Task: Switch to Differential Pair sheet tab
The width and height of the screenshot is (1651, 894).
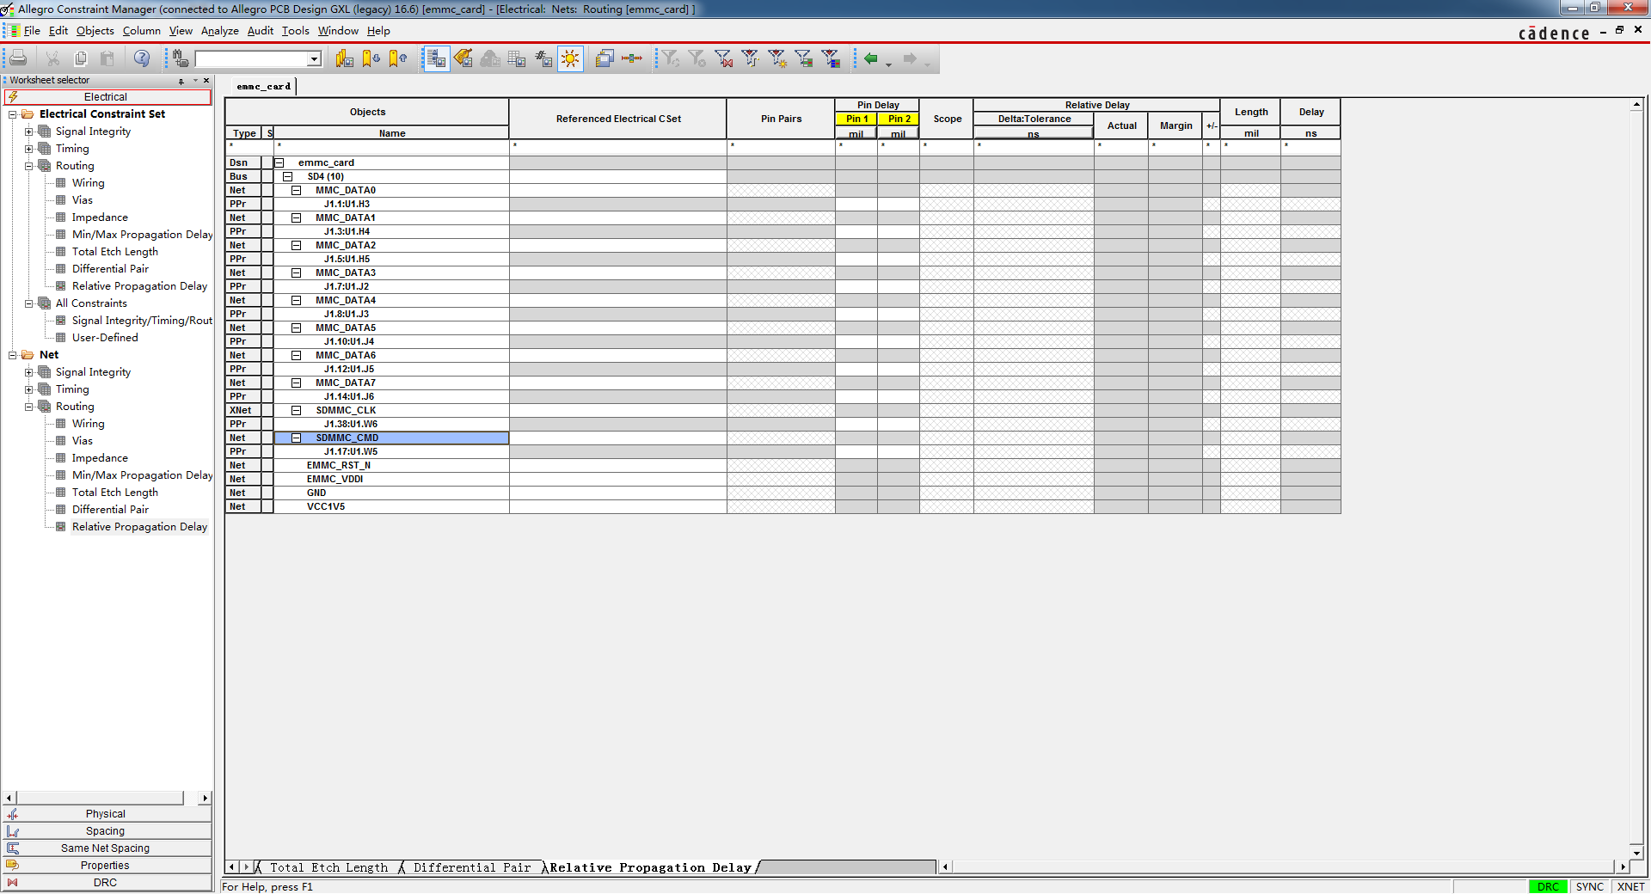Action: click(x=472, y=867)
